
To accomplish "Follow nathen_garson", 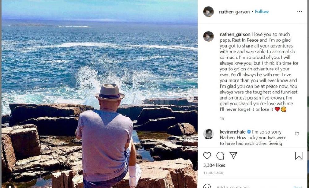I will click(261, 11).
